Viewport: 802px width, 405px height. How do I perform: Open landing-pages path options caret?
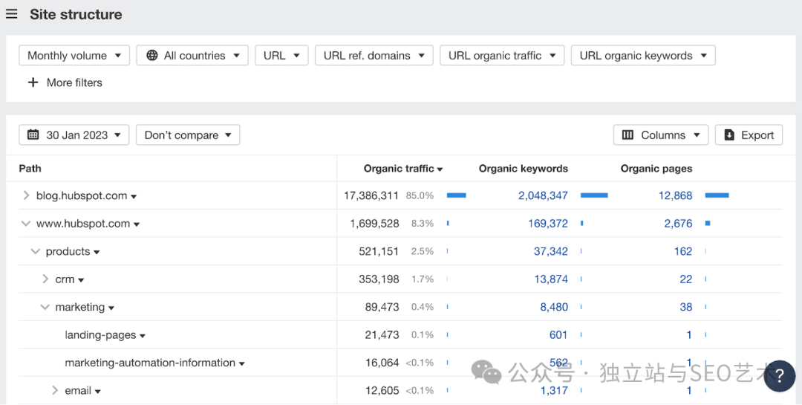[x=143, y=336]
